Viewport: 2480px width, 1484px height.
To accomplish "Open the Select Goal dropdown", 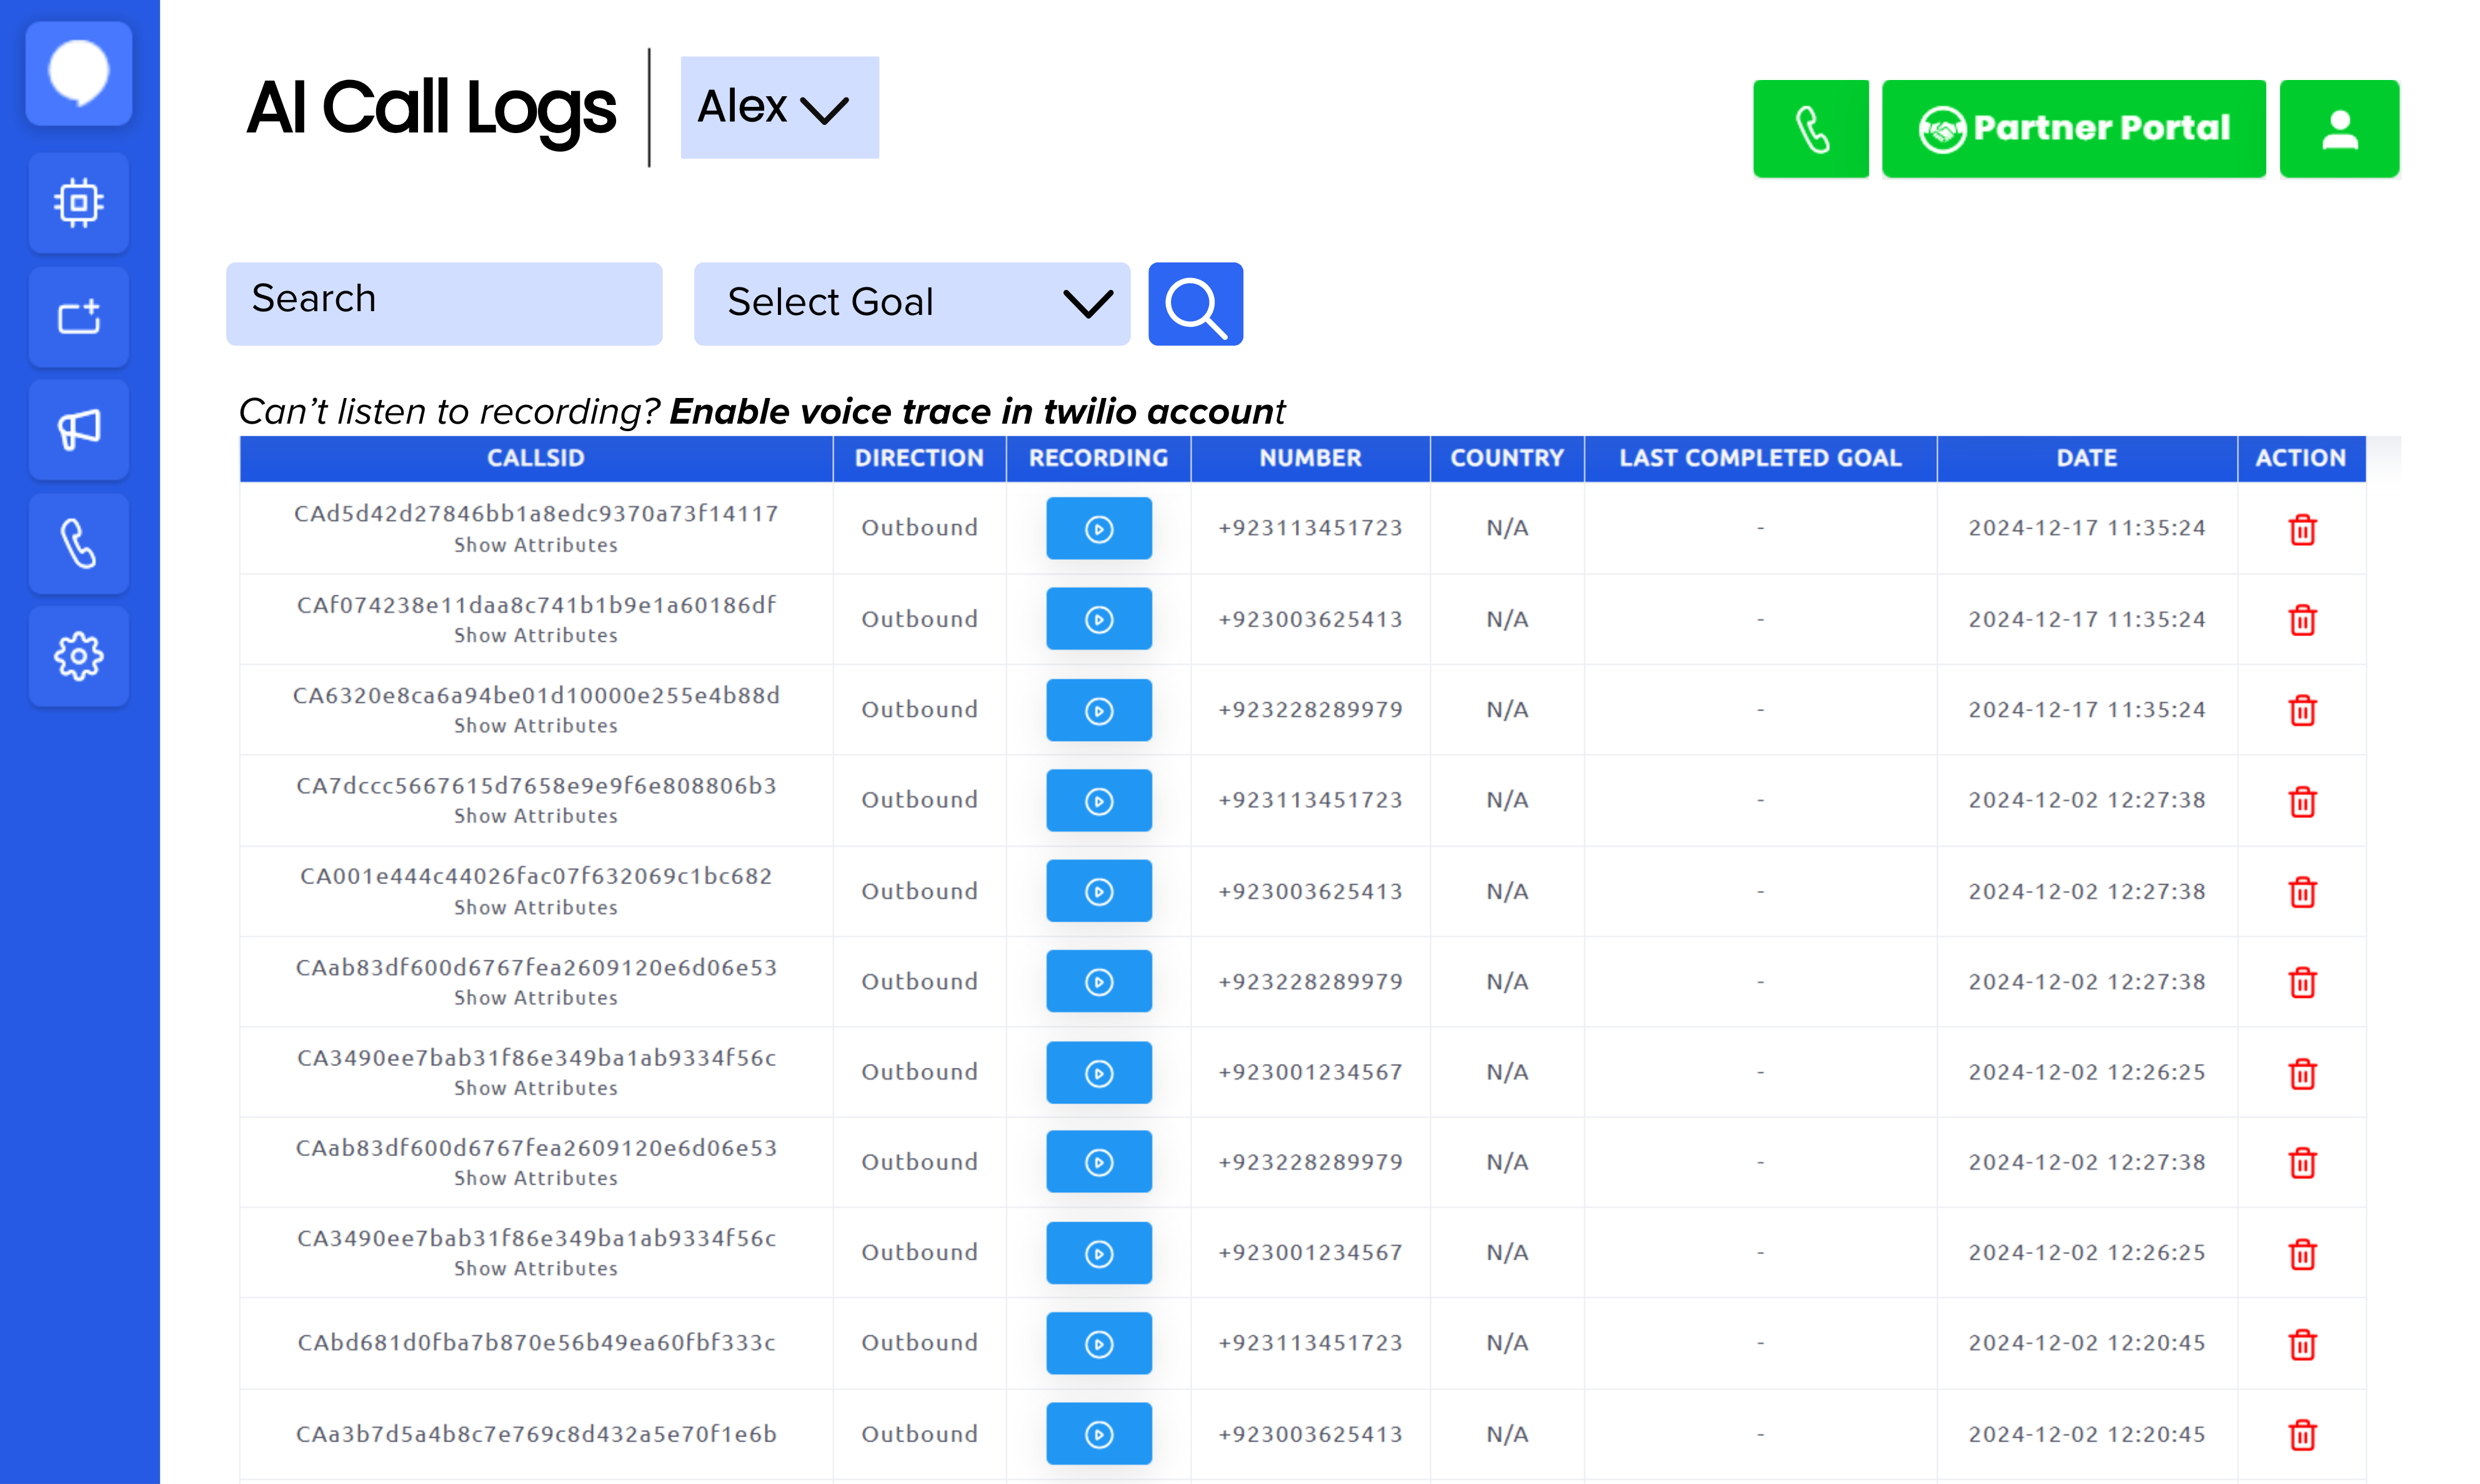I will (x=911, y=303).
